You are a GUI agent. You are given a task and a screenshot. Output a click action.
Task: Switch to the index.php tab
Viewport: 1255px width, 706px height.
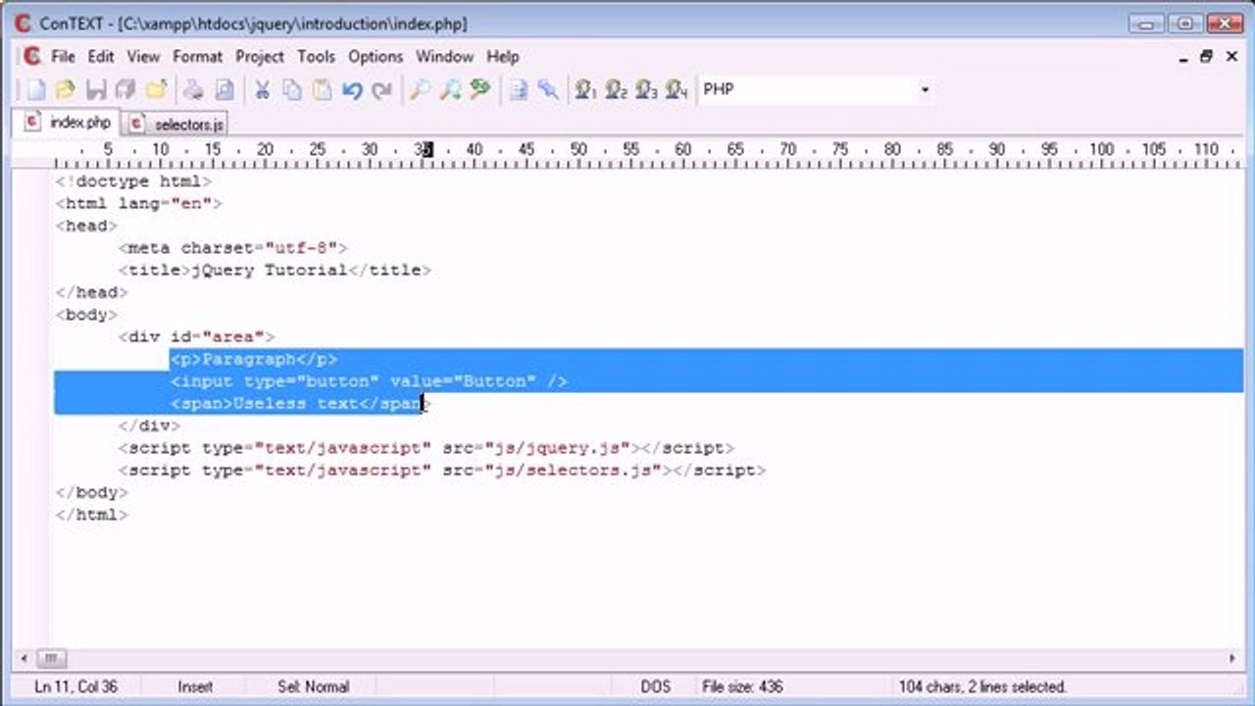click(67, 123)
